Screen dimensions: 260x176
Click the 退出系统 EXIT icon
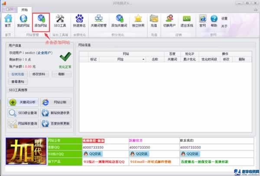[x=187, y=21]
